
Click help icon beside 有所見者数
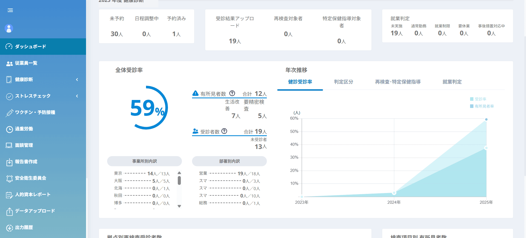[232, 93]
